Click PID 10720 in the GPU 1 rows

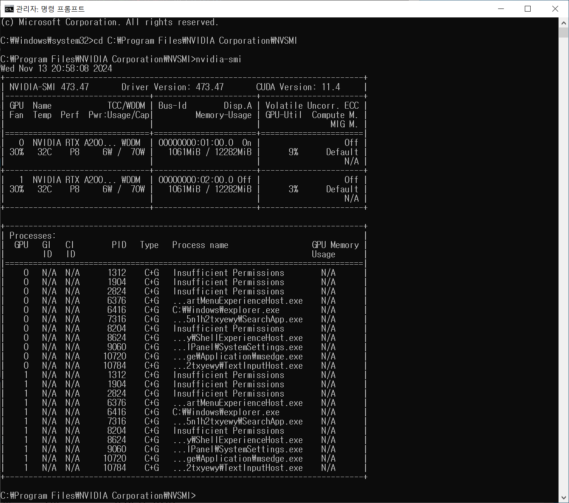(115, 459)
